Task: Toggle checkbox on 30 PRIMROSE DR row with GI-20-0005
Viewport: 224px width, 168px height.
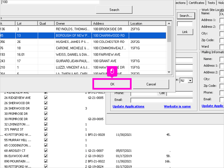Action: [x=46, y=119]
